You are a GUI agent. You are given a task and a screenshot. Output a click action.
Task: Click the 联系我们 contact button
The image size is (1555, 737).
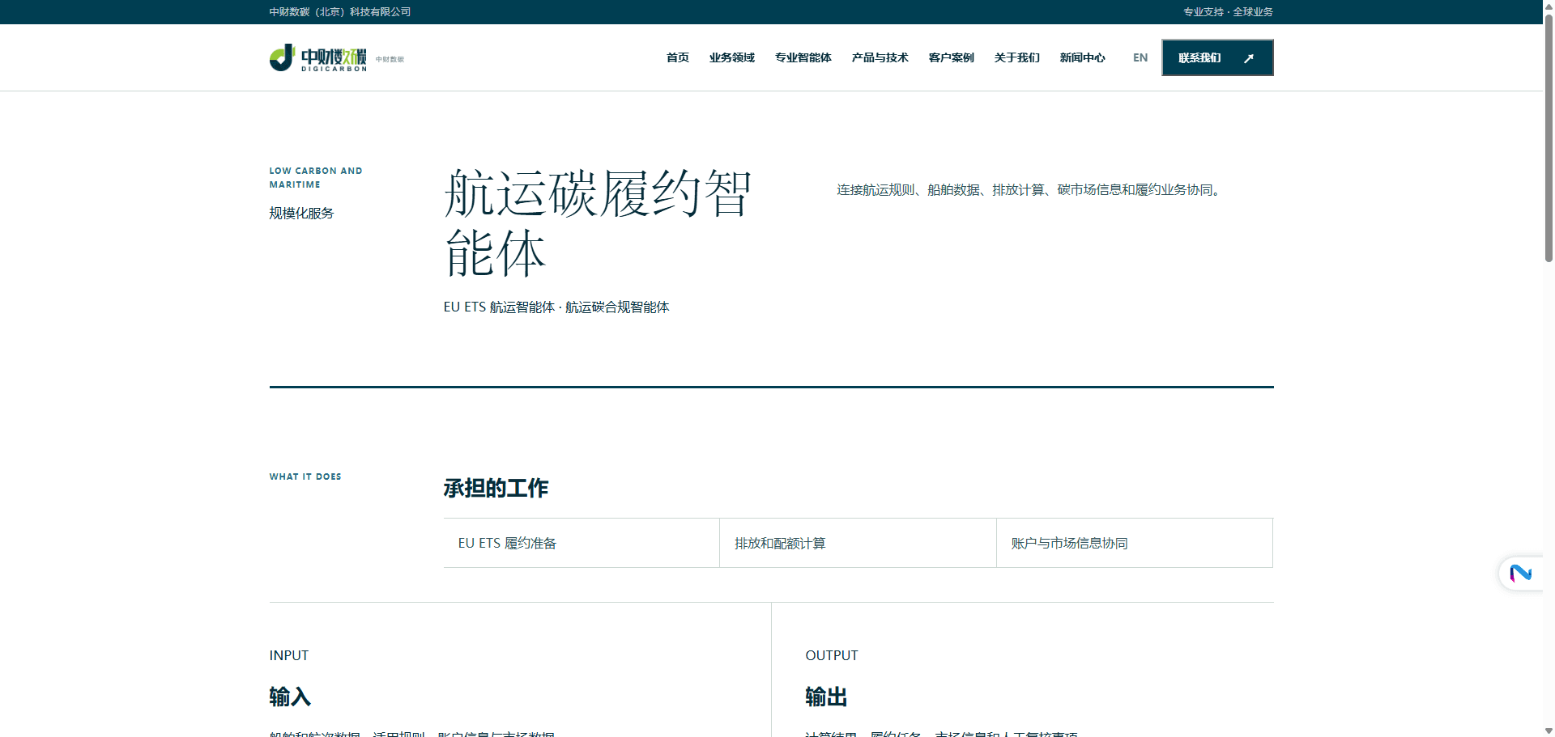tap(1217, 57)
